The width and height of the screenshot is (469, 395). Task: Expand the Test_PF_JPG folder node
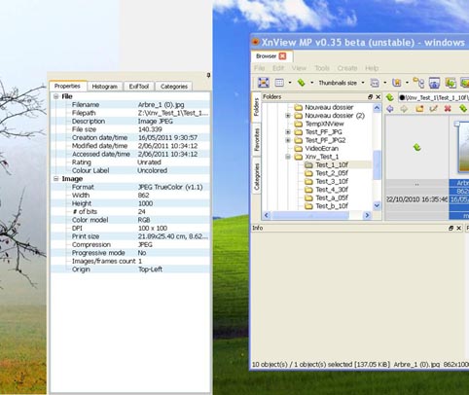(288, 132)
